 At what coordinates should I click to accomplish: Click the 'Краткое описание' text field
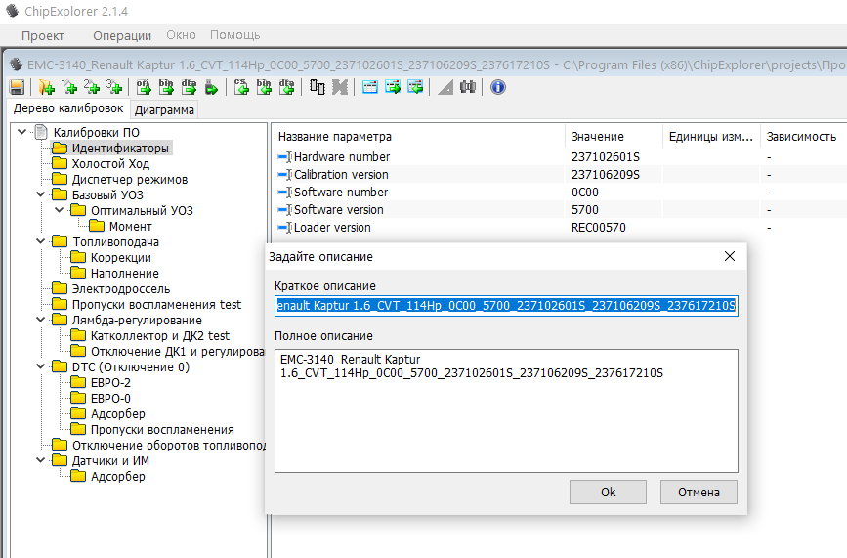(x=506, y=306)
